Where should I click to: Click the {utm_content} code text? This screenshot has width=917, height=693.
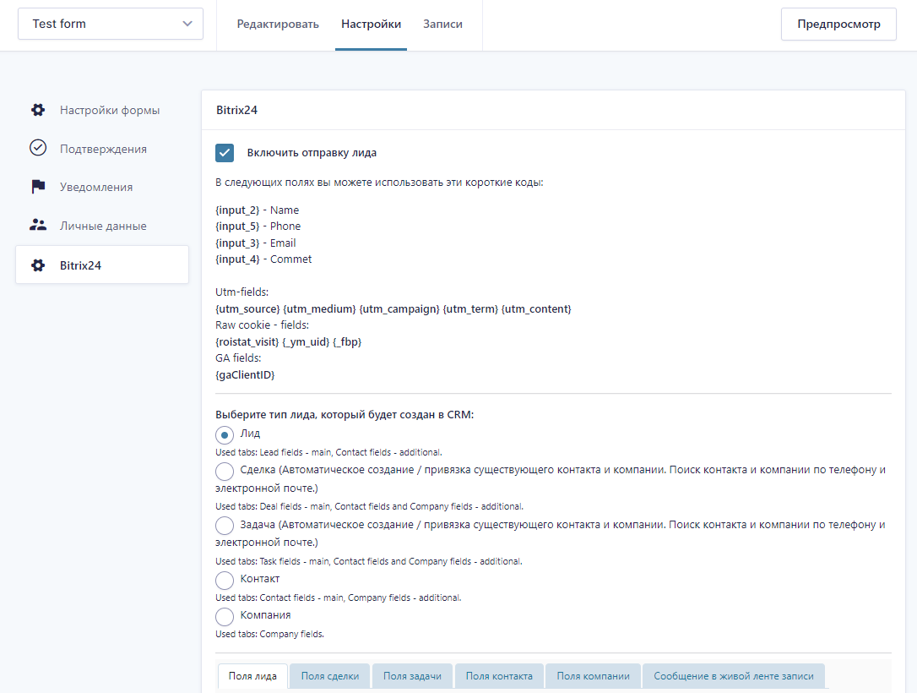[536, 309]
